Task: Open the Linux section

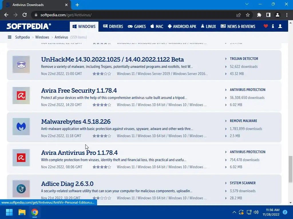Action: [209, 27]
